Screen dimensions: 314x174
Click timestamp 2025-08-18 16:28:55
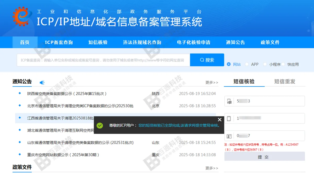coord(197,106)
